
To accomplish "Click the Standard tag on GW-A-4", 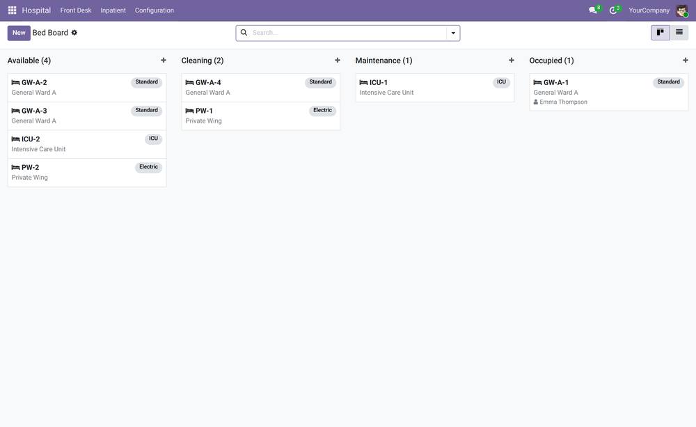I will [x=320, y=82].
